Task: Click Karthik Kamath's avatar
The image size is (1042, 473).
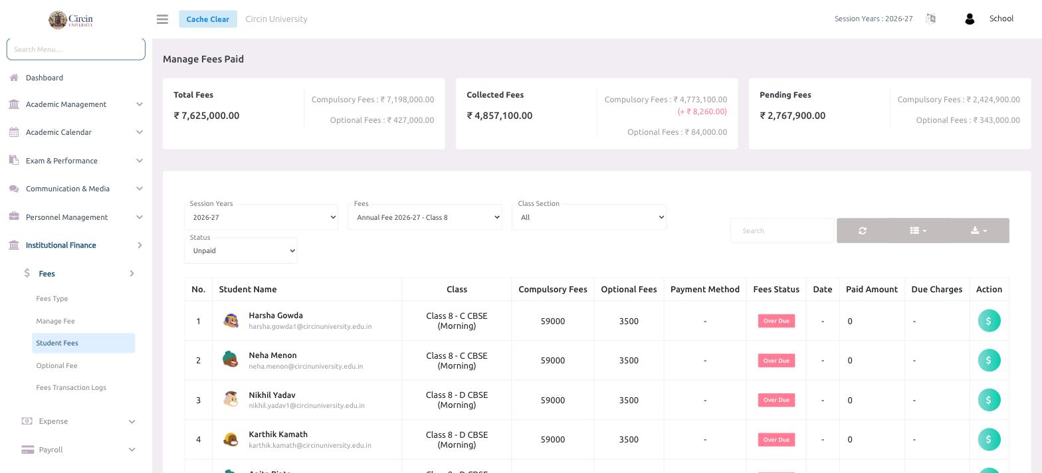Action: (231, 439)
